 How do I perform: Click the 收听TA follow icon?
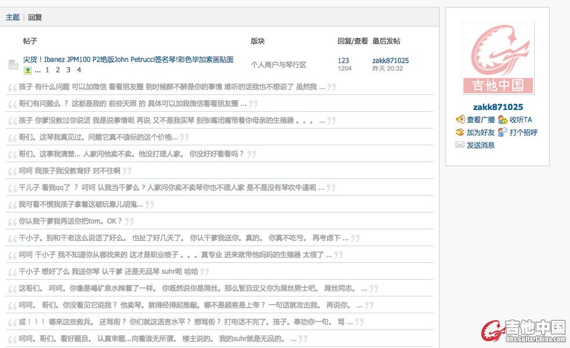(x=502, y=120)
